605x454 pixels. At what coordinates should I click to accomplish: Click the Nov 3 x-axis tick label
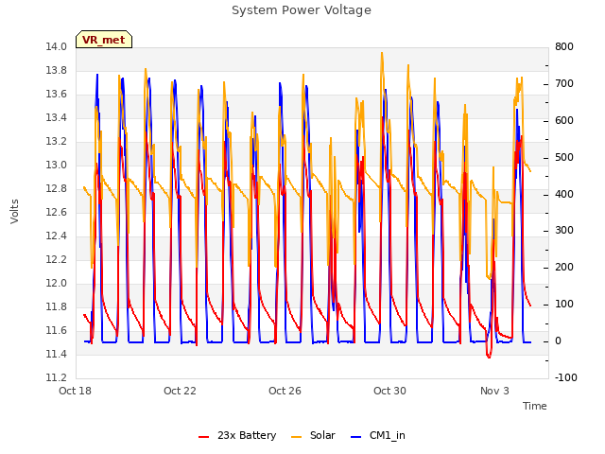pos(494,391)
